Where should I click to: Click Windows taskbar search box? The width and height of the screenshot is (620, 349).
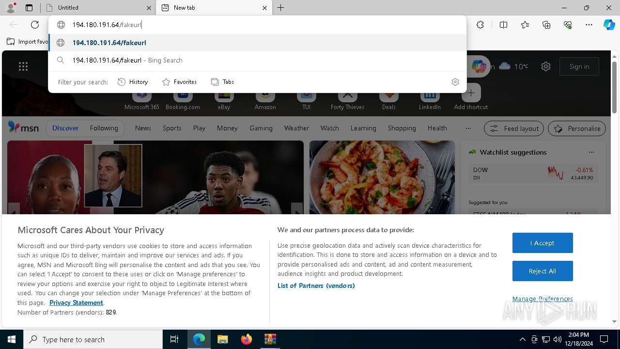pyautogui.click(x=93, y=339)
